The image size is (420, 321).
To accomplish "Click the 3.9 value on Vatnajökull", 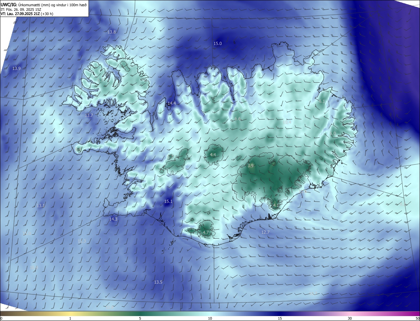I will click(x=250, y=166).
